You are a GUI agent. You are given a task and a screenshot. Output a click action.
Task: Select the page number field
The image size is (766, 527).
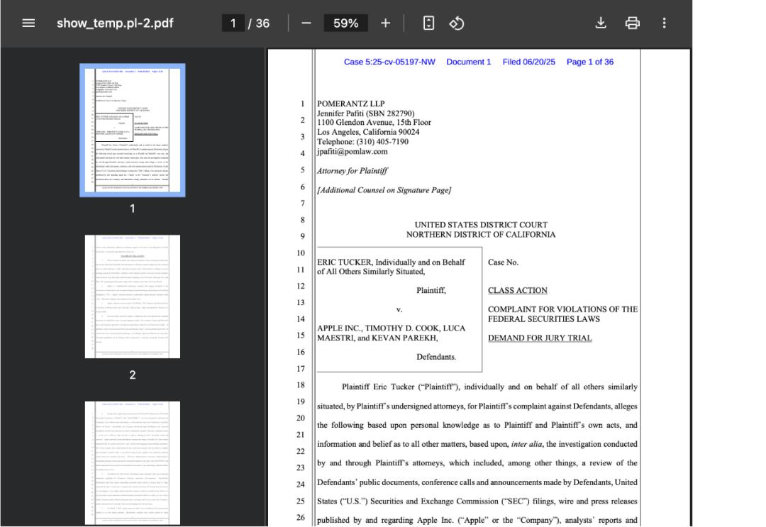233,23
